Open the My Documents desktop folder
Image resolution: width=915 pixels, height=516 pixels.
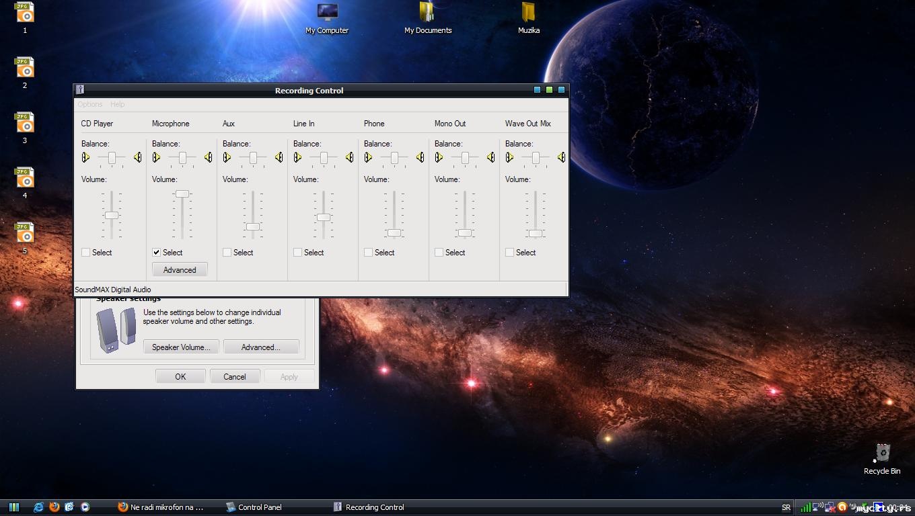pos(427,13)
